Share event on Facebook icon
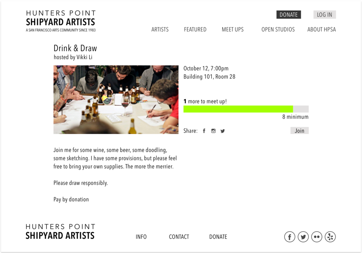Viewport: 362px width, 253px height. [x=204, y=131]
